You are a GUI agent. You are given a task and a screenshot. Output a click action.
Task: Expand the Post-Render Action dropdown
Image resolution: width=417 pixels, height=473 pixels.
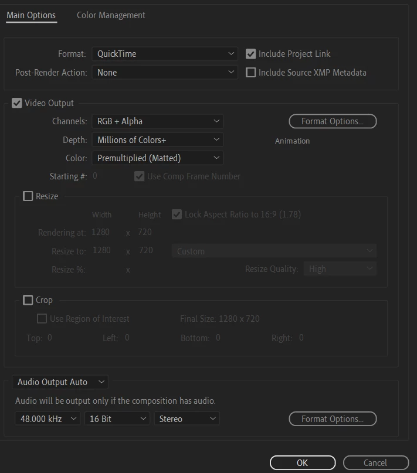click(165, 73)
